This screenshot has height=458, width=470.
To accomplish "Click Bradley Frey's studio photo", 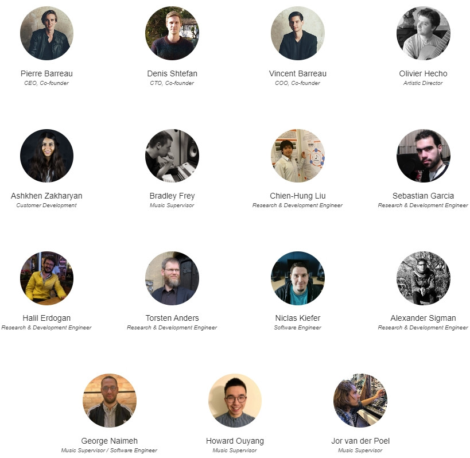I will click(x=172, y=156).
